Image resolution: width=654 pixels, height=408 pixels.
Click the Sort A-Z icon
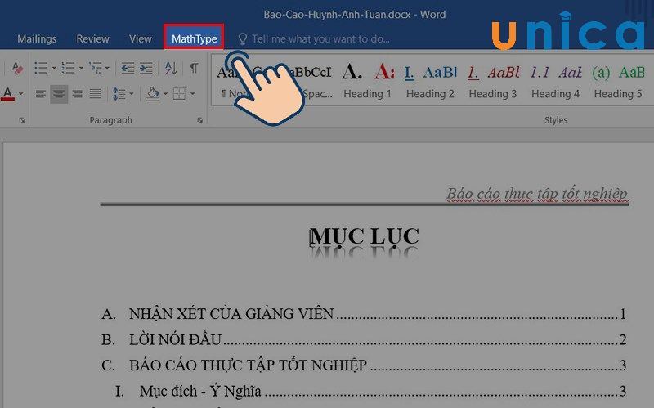tap(171, 68)
